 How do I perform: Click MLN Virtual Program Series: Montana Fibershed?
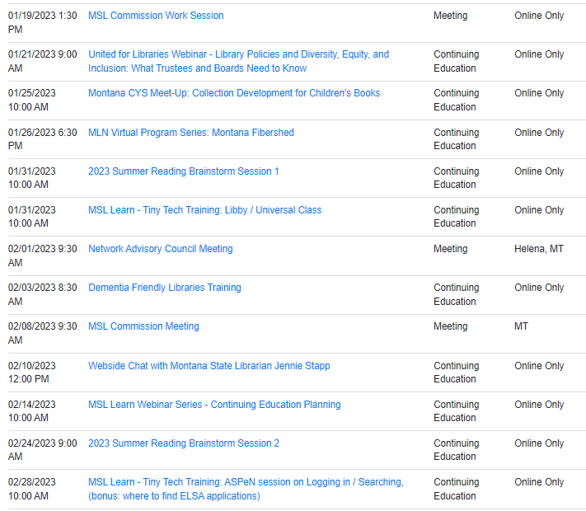(x=190, y=133)
